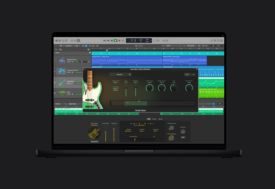Switch to Main tab in Studio Bass
Viewport: 275px width, 189px height.
click(187, 75)
